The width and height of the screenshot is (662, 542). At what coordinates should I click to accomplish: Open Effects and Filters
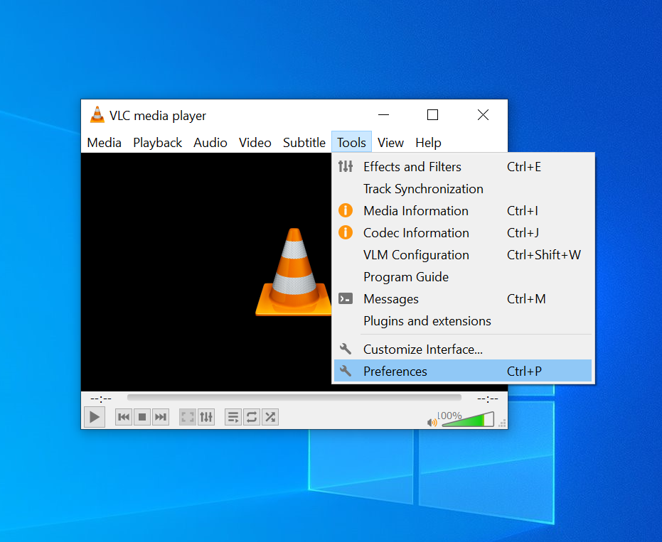[412, 166]
